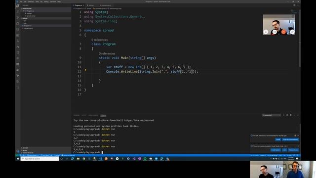Open the Source Control view
Image resolution: width=316 pixels, height=178 pixels.
[x=18, y=18]
